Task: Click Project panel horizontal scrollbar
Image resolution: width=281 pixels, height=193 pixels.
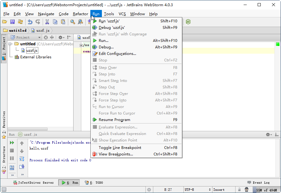Action: 28,129
